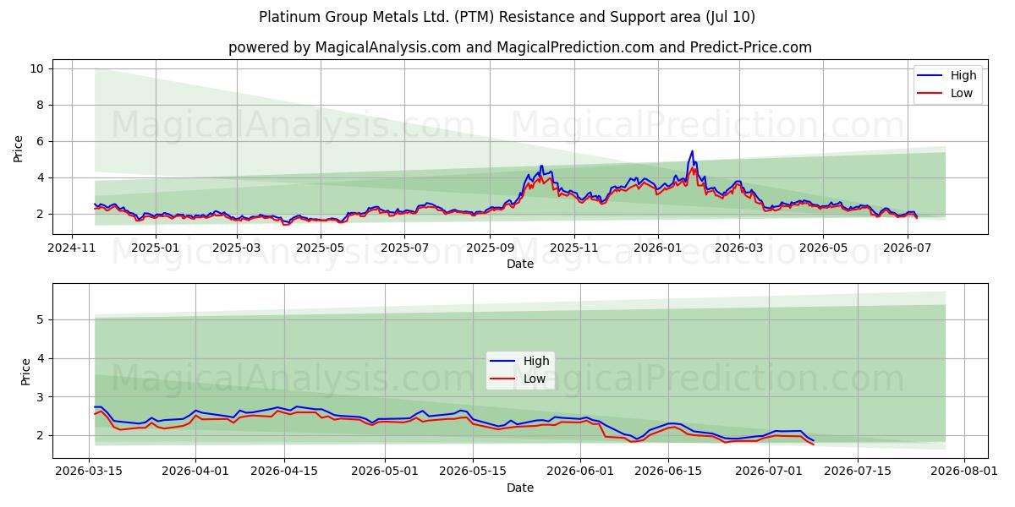Click the January 2026 price peak

point(692,152)
